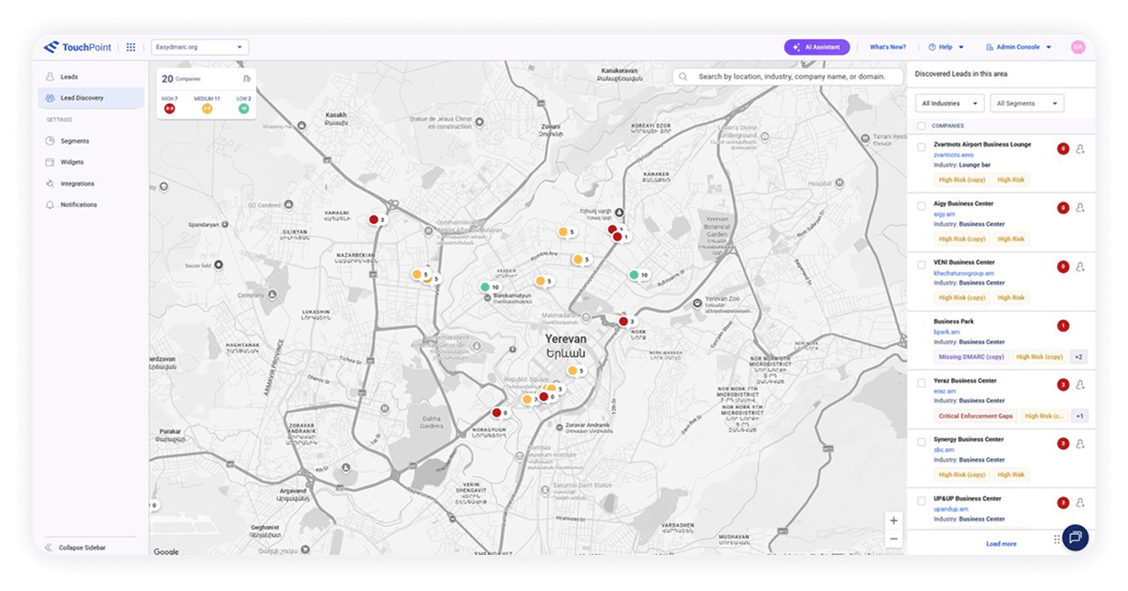This screenshot has width=1128, height=591.
Task: Click the buildings icon in the companies summary card
Action: [247, 79]
